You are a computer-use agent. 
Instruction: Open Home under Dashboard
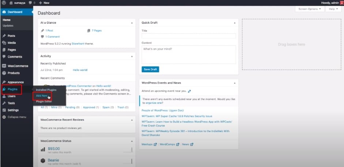point(7,20)
